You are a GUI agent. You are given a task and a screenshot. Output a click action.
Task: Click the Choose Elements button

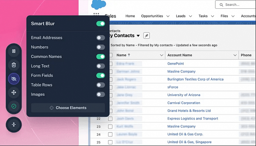68,108
